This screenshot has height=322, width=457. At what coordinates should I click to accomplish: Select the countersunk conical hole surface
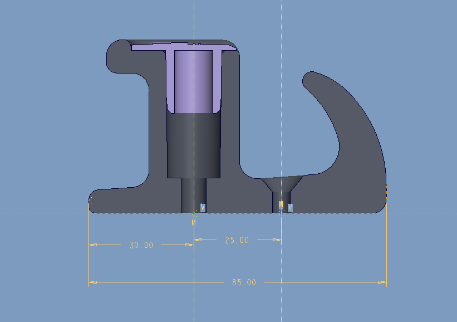pyautogui.click(x=282, y=183)
